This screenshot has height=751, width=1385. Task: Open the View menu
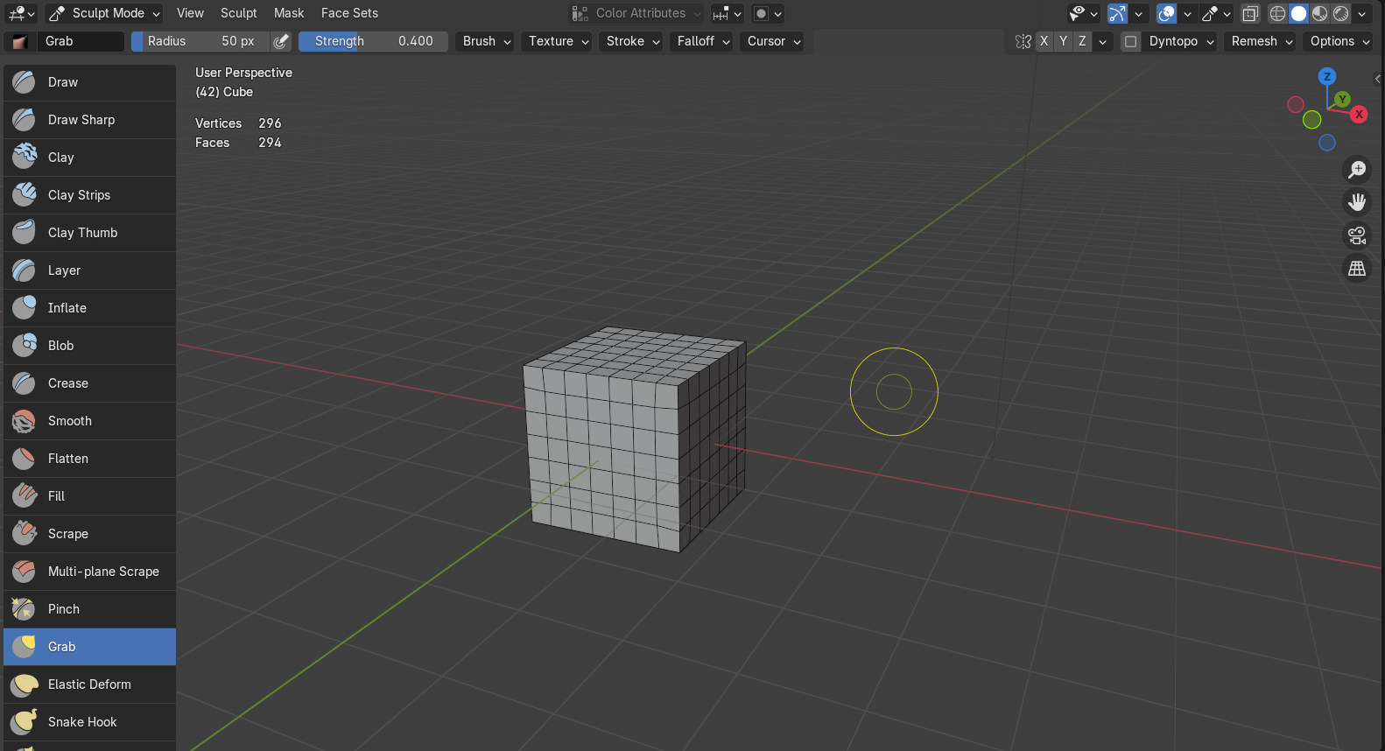point(190,13)
